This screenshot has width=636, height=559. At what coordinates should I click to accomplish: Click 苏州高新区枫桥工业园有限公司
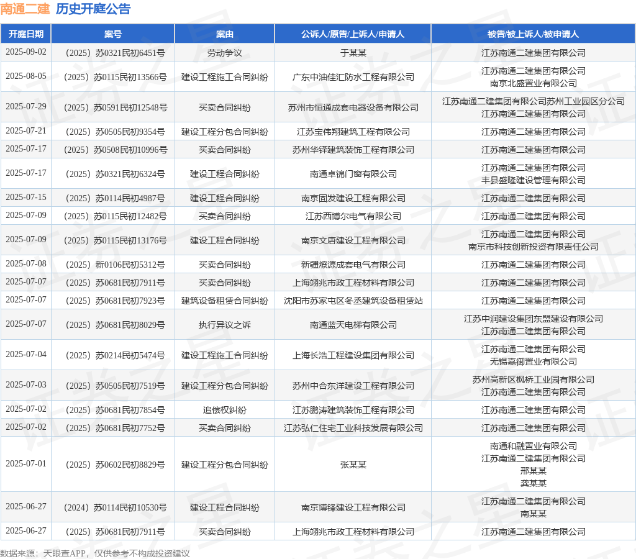[534, 379]
